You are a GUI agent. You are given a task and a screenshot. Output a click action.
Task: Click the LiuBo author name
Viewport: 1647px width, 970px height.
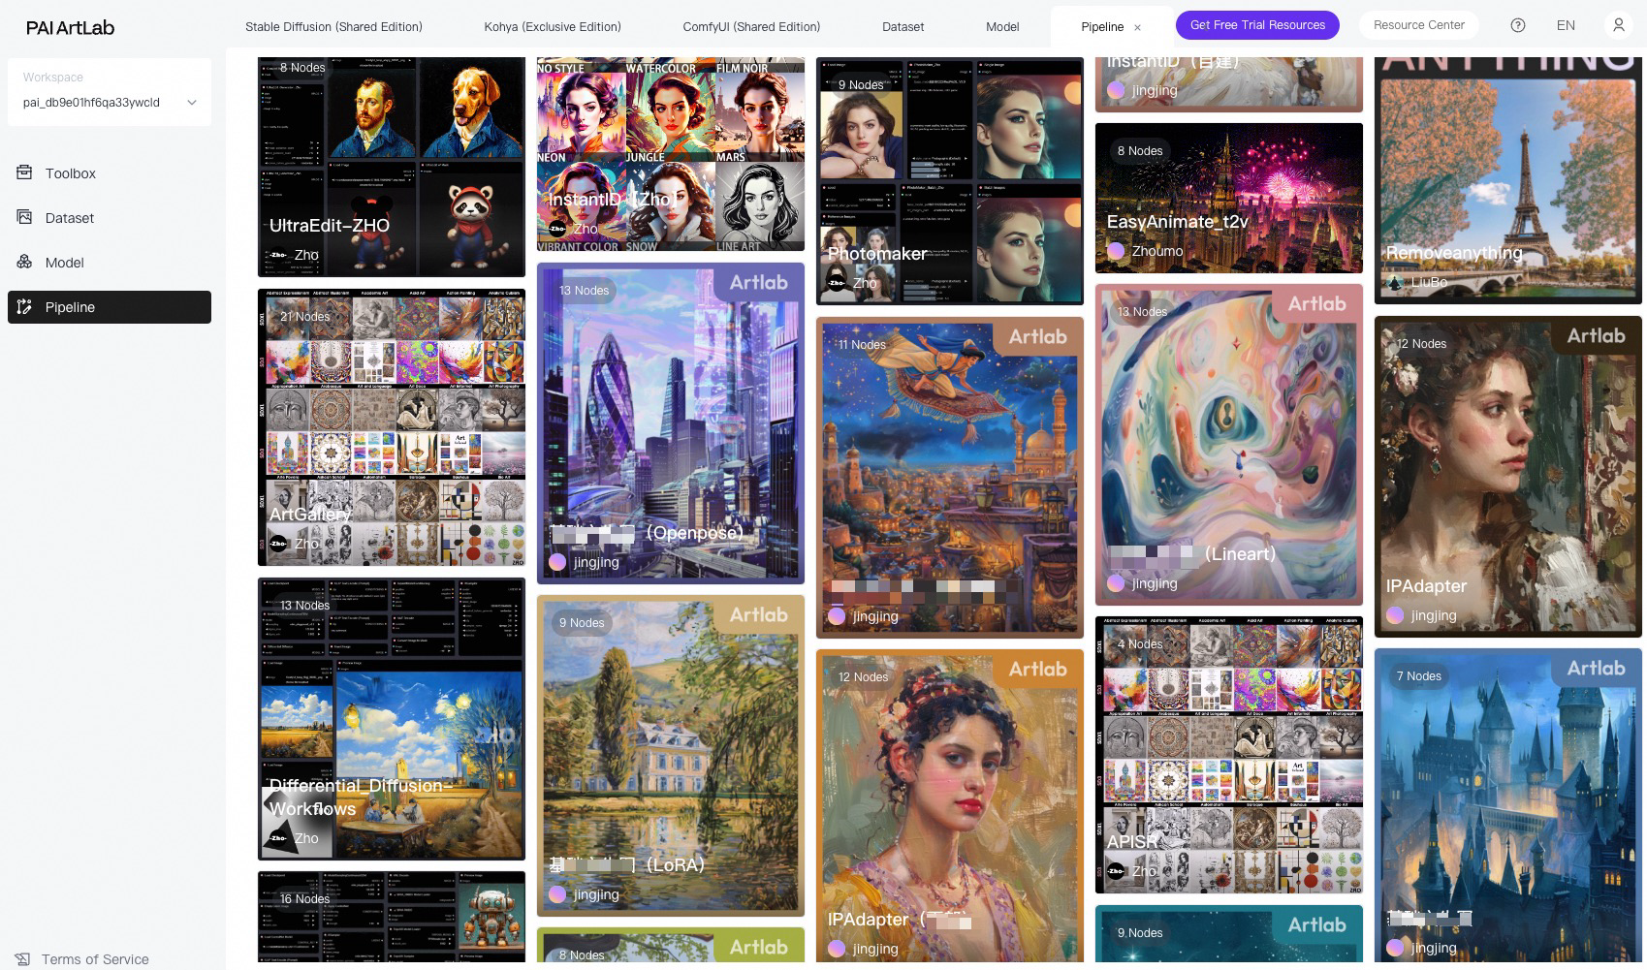click(x=1429, y=282)
